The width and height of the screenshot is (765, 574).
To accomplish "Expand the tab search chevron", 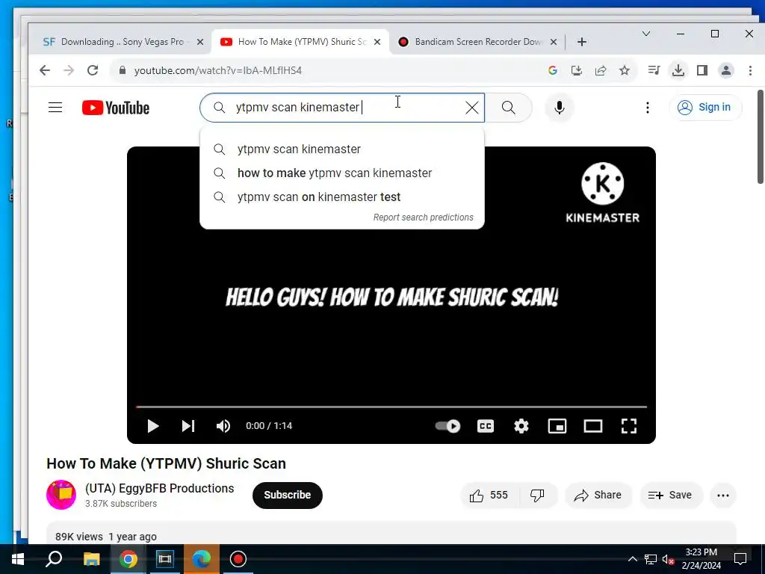I will pyautogui.click(x=646, y=34).
